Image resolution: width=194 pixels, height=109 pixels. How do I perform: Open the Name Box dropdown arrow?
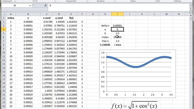pos(30,5)
